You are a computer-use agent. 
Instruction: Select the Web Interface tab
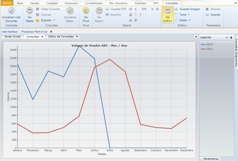(x=9, y=32)
